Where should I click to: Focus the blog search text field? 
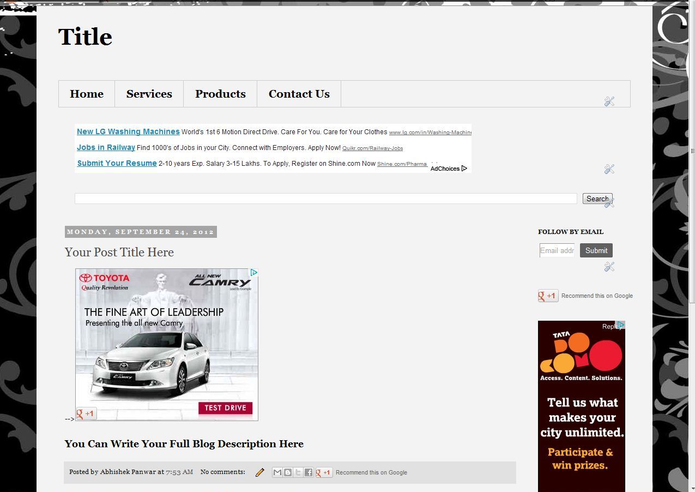click(x=325, y=199)
